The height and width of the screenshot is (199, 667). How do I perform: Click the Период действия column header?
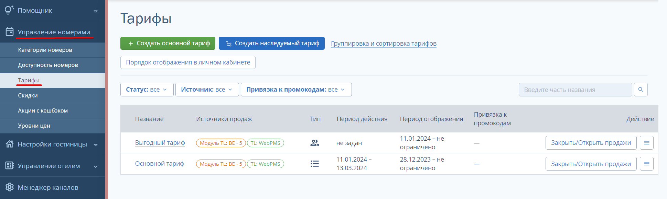point(362,119)
